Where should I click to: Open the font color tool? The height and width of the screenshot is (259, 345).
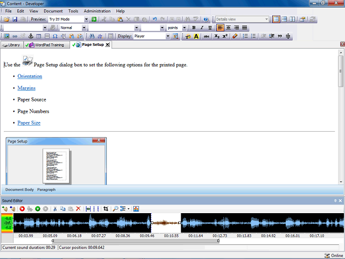click(188, 36)
